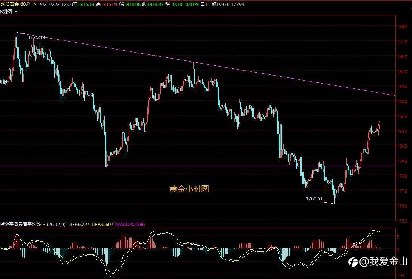Select the horizontal magenta support line

pyautogui.click(x=198, y=166)
